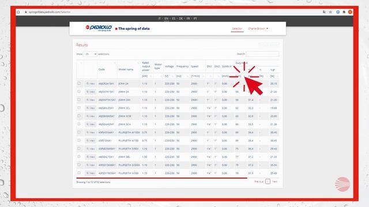Switch language to EN
Screen dimensions: 369x207
[167, 18]
